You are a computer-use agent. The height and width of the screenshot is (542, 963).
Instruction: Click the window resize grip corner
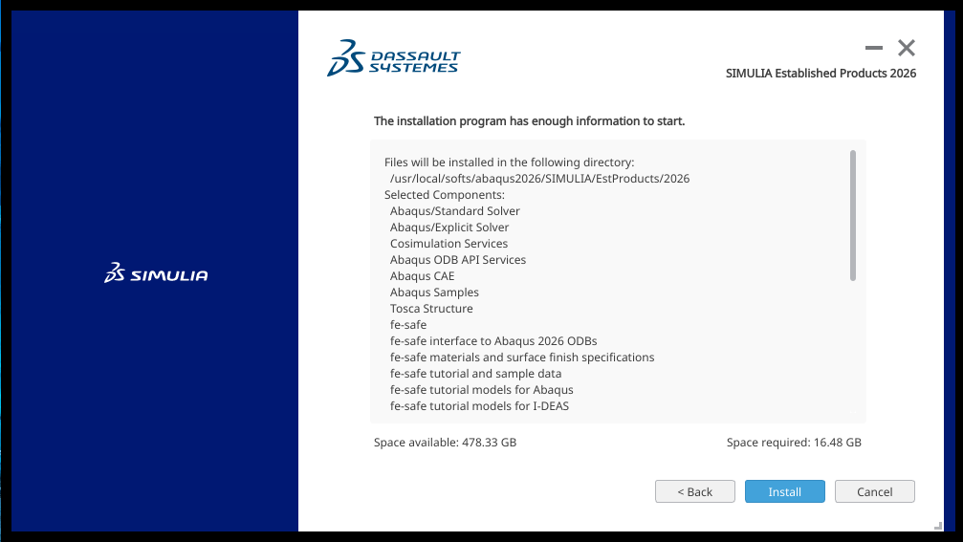(938, 526)
